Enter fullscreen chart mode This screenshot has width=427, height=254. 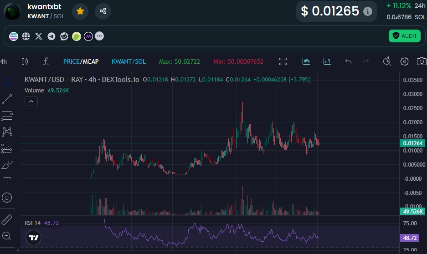pyautogui.click(x=283, y=61)
